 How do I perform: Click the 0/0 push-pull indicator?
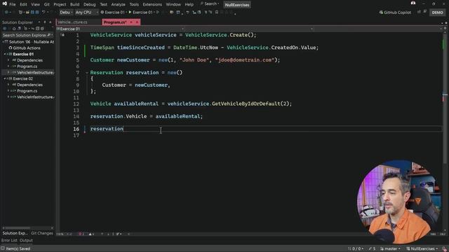click(356, 249)
